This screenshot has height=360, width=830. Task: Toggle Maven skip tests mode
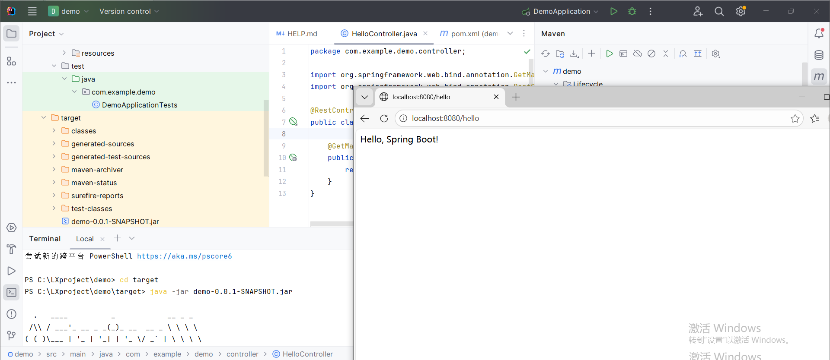tap(651, 54)
